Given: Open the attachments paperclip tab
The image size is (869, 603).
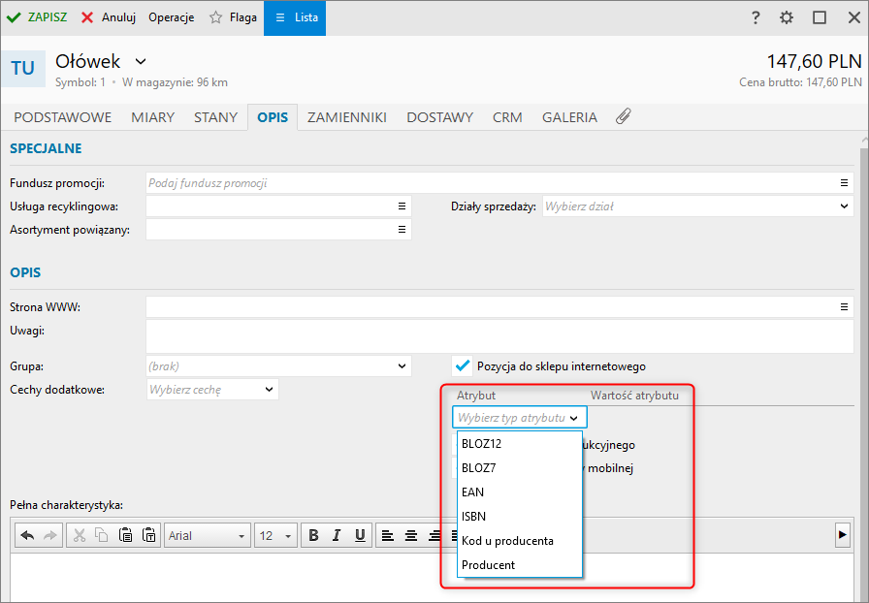Looking at the screenshot, I should point(624,116).
